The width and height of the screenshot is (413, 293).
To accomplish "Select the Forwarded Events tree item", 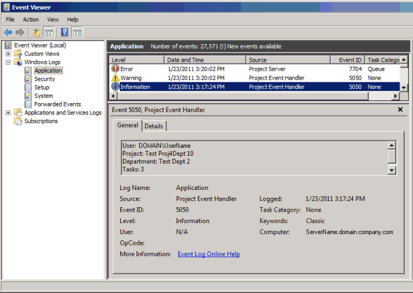I will point(57,104).
